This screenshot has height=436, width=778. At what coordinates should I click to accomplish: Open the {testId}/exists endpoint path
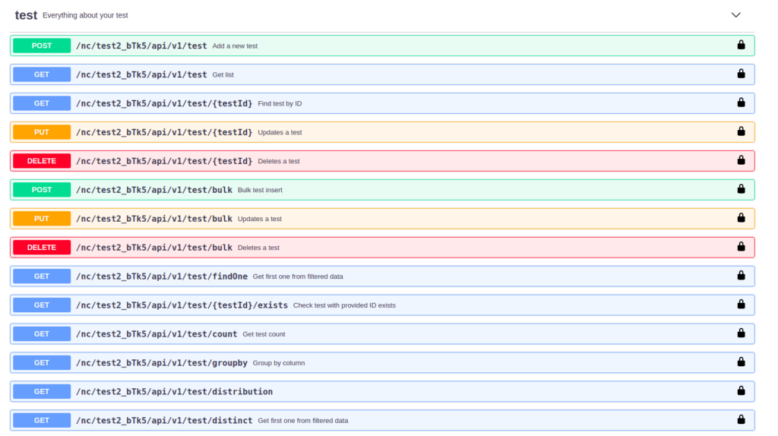(182, 305)
